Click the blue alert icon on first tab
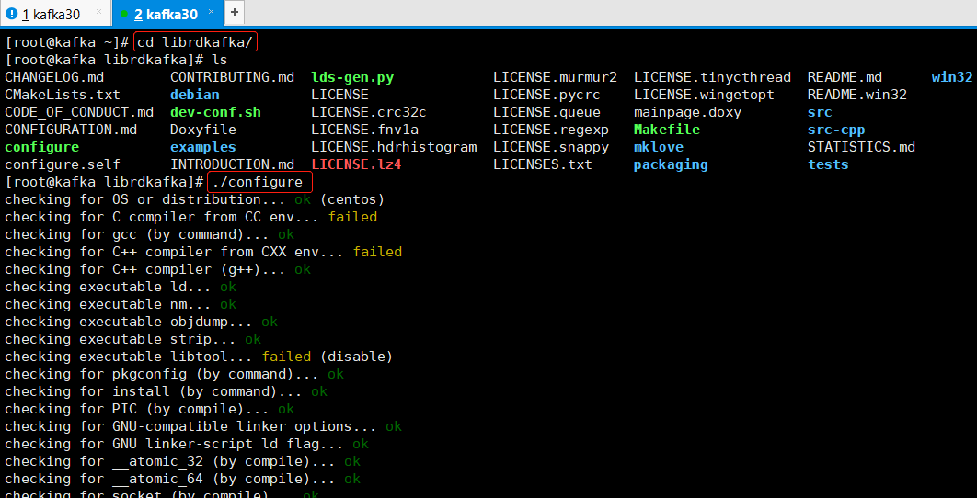 [x=11, y=13]
